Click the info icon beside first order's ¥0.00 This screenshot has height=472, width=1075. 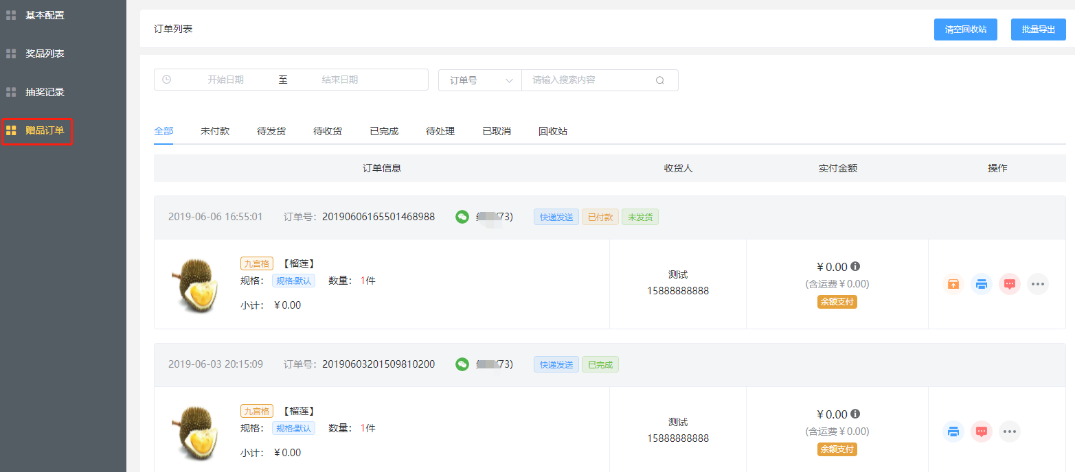(855, 267)
